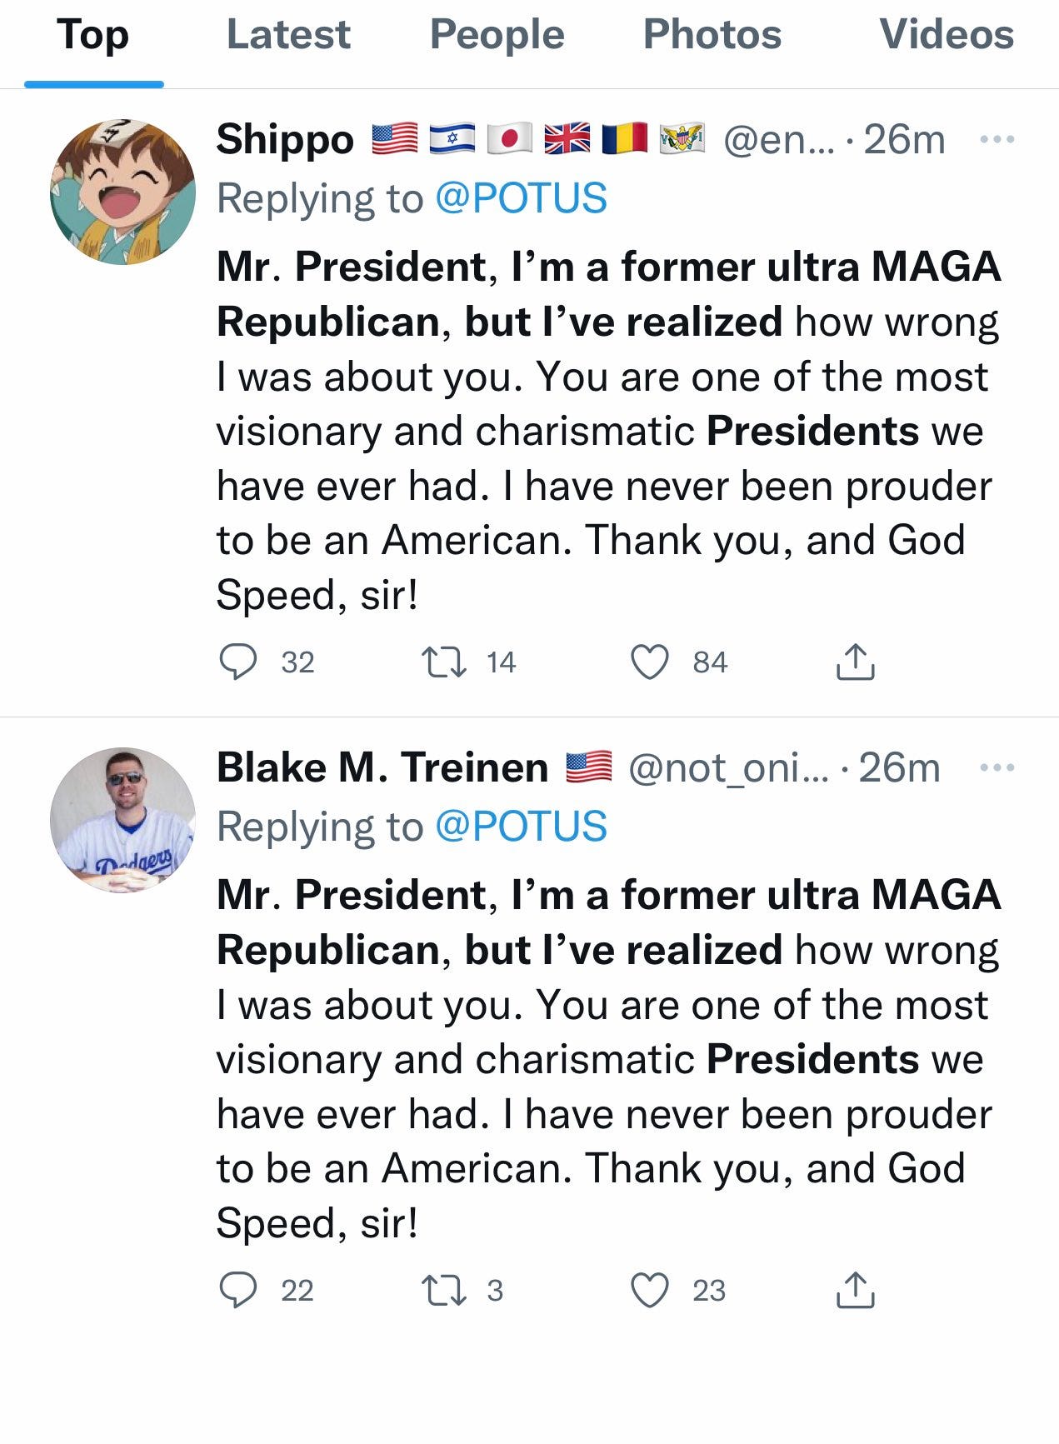The height and width of the screenshot is (1444, 1059).
Task: Open @POTUS link in Shippo's reply
Action: click(522, 198)
